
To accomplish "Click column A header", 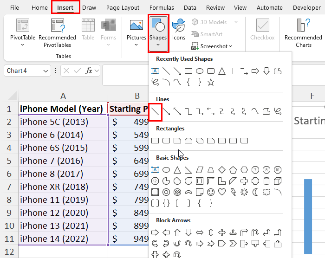I will coord(63,96).
